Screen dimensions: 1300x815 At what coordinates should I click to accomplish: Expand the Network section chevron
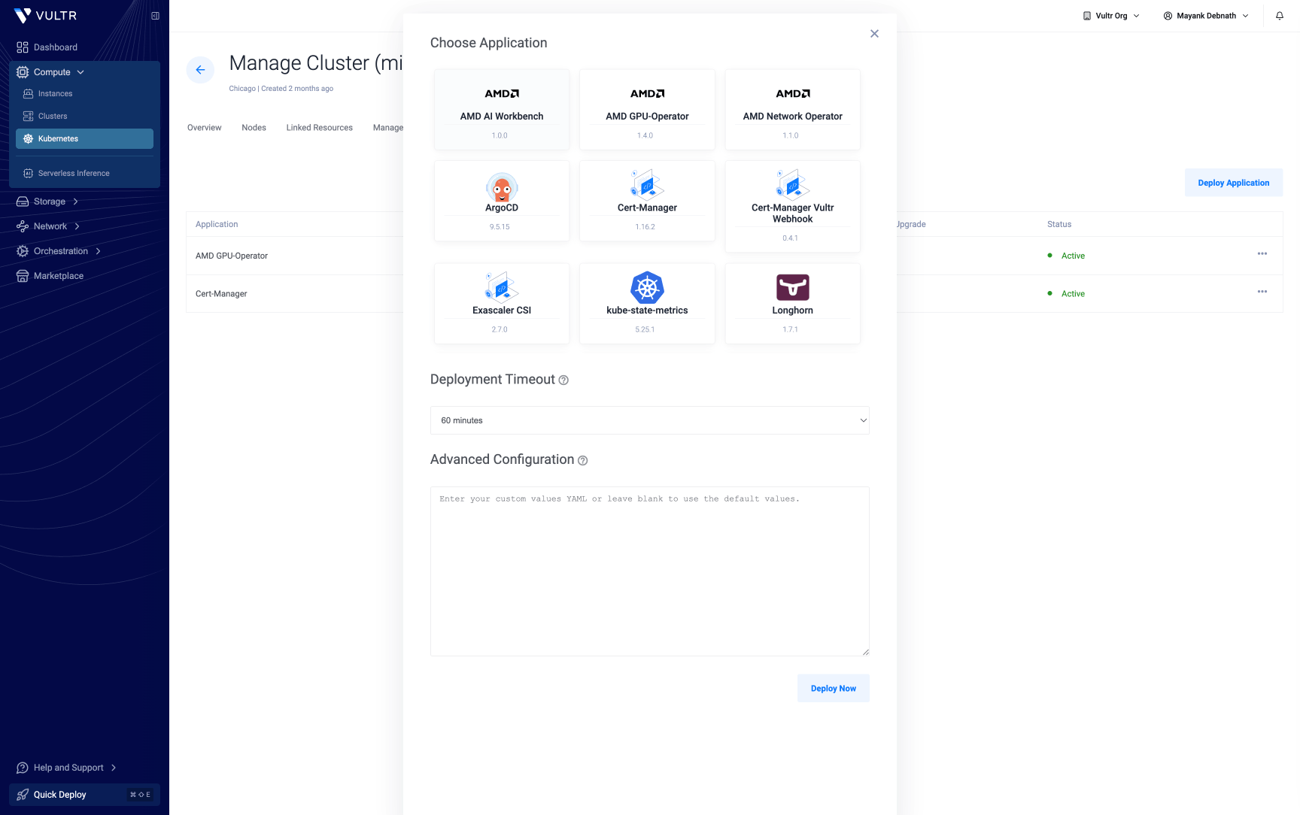(77, 226)
